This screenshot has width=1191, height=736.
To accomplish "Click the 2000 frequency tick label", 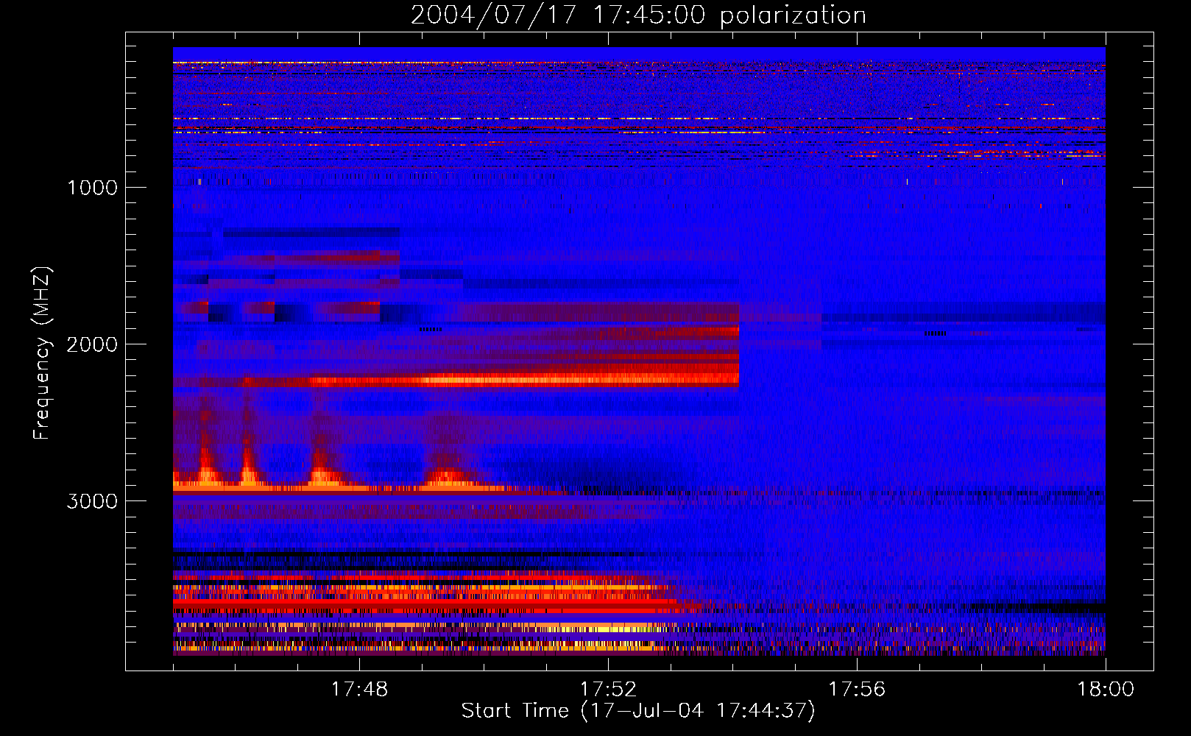I will [x=92, y=344].
